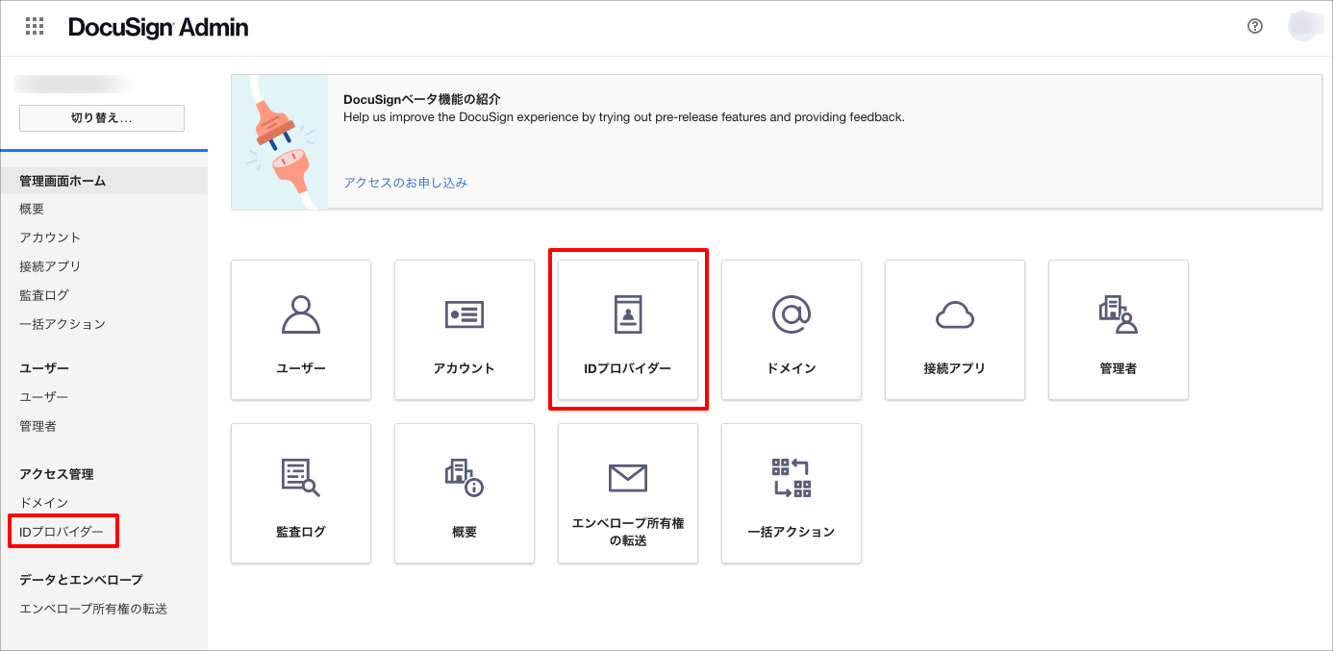Click the beta plug illustration
1333x651 pixels.
[280, 141]
